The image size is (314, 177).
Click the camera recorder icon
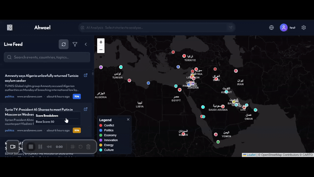pyautogui.click(x=13, y=147)
